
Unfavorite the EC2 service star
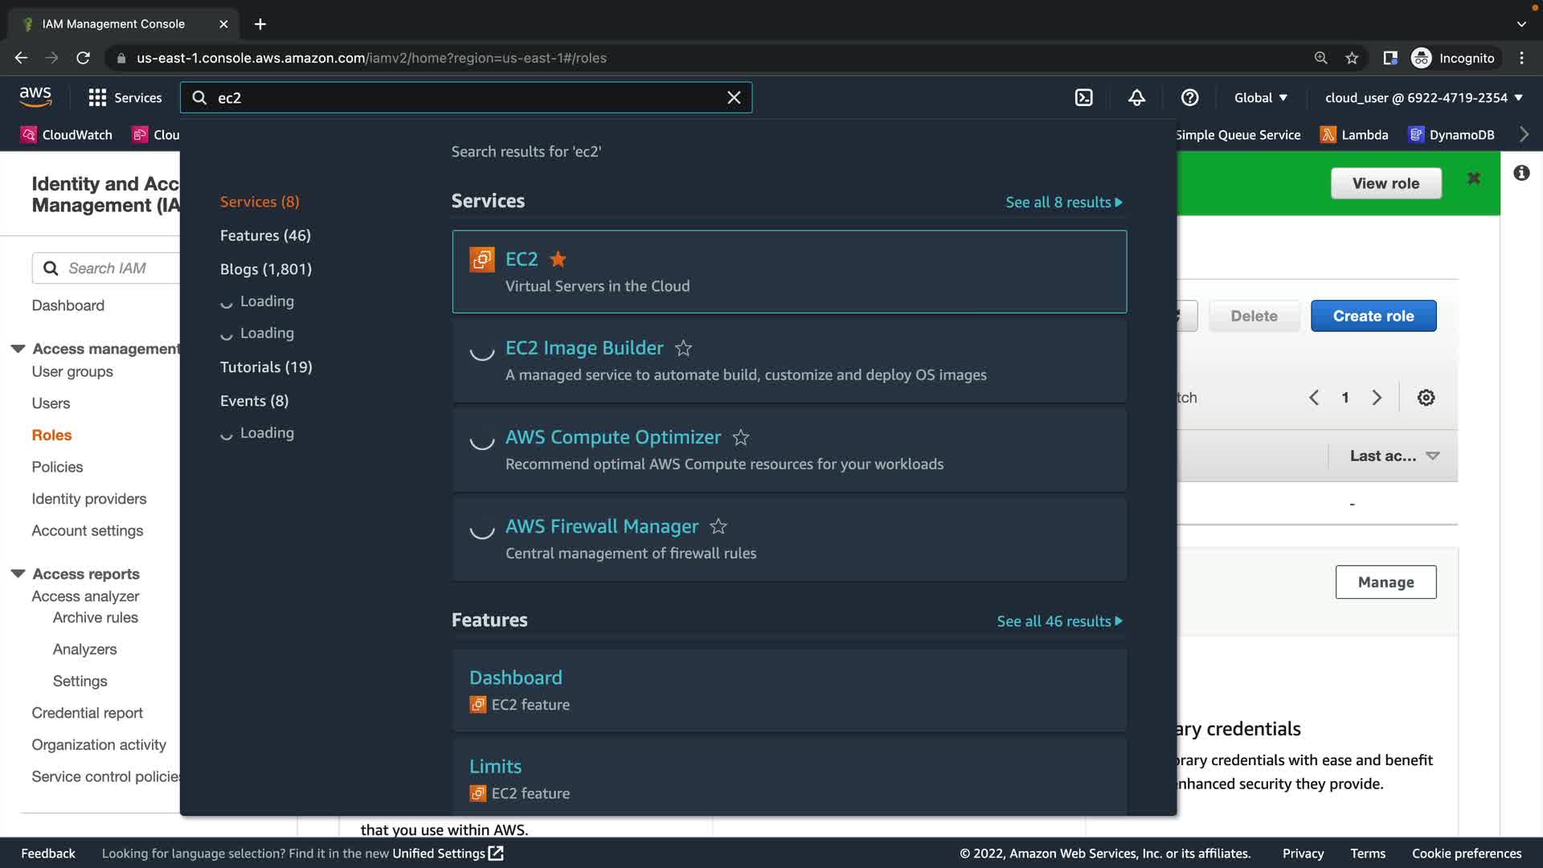(558, 259)
